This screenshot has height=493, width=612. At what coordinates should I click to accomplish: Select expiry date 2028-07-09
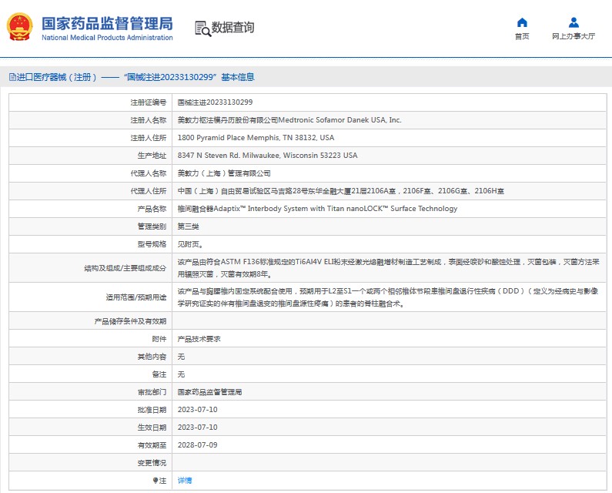pyautogui.click(x=198, y=445)
